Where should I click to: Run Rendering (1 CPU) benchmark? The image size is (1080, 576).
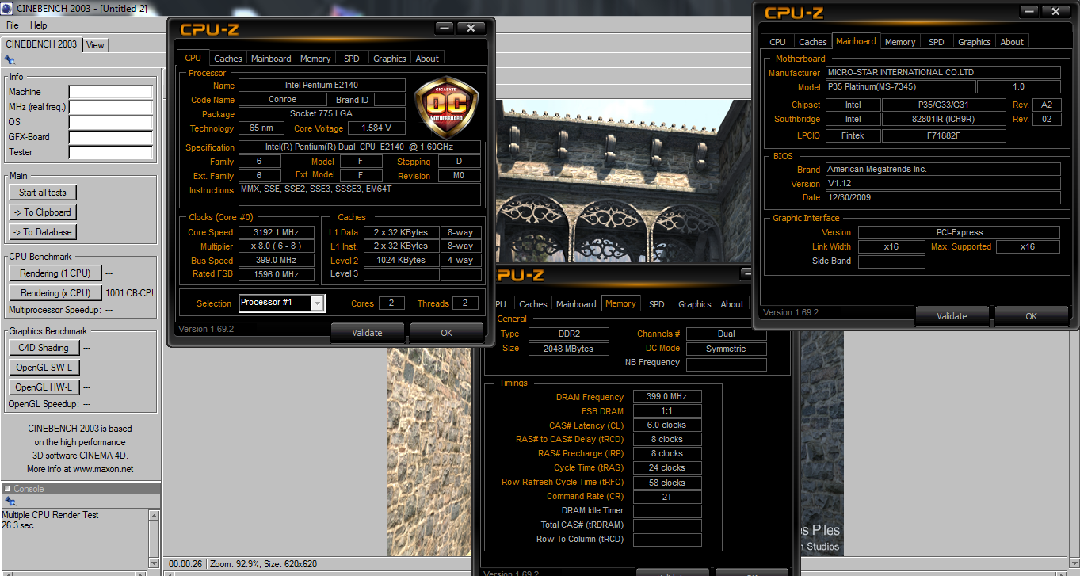(55, 273)
